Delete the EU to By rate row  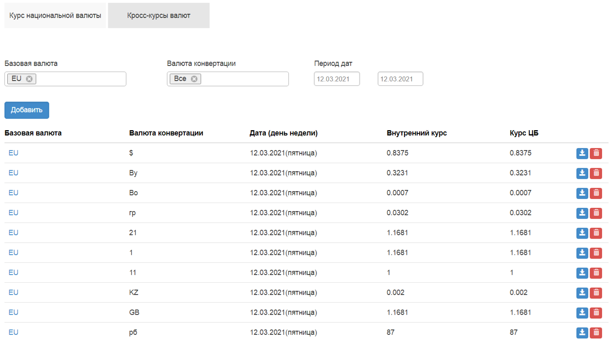(596, 173)
